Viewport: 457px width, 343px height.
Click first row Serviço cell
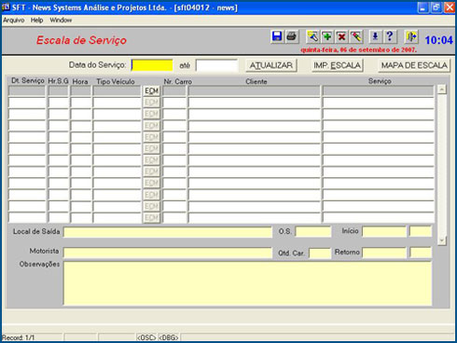tap(378, 90)
